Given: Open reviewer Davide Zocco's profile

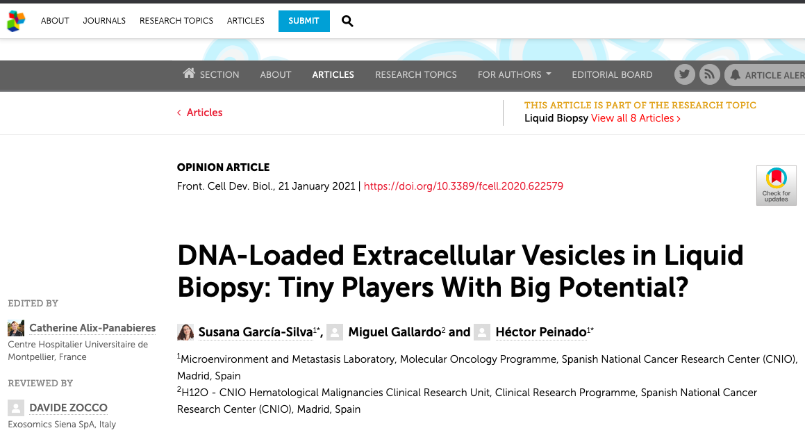Looking at the screenshot, I should click(68, 408).
